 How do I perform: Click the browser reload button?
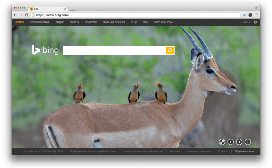pos(27,15)
